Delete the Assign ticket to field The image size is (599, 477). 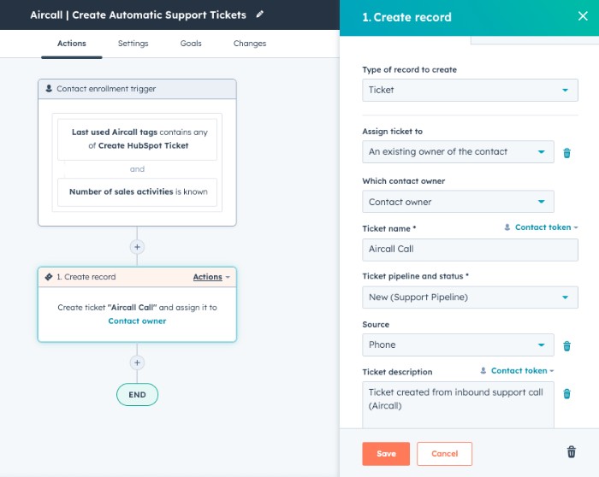tap(566, 153)
